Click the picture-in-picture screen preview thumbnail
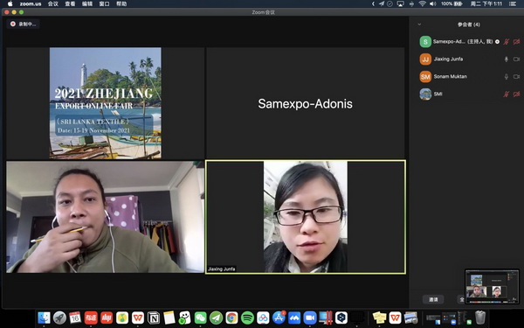The height and width of the screenshot is (328, 524). pos(492,286)
